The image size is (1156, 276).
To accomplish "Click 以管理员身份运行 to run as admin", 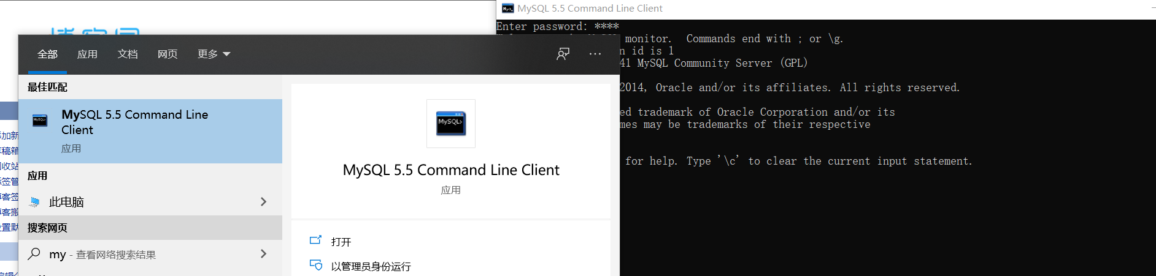I will point(371,266).
